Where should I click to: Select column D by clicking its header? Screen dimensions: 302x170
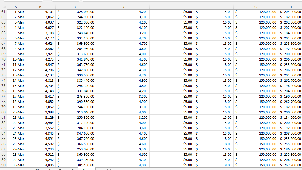(123, 7)
